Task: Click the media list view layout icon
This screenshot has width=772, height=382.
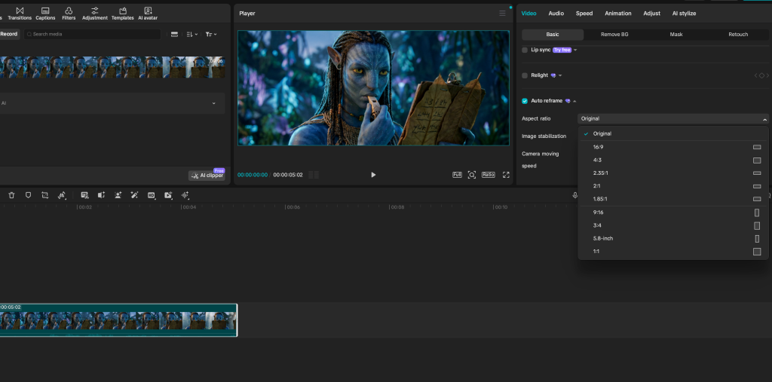Action: pos(174,35)
